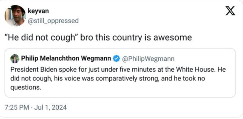Click the @PhilipWegmann handle
Screen dimensions: 243x119
click(148, 59)
